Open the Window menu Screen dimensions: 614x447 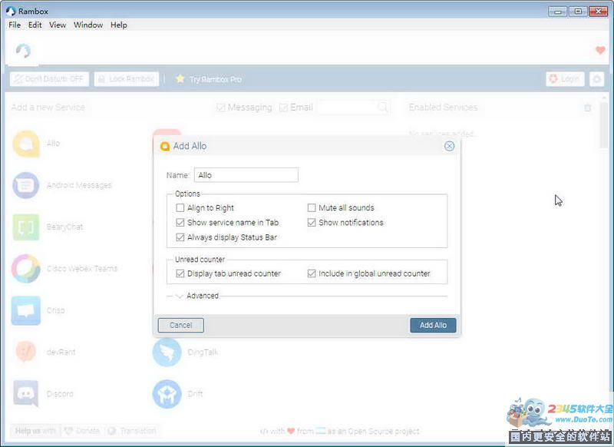click(88, 25)
